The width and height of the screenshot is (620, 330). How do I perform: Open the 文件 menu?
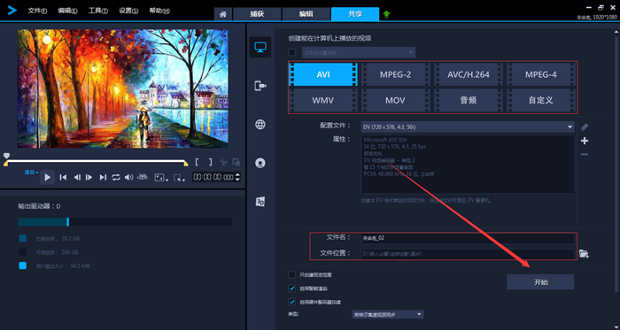click(37, 11)
